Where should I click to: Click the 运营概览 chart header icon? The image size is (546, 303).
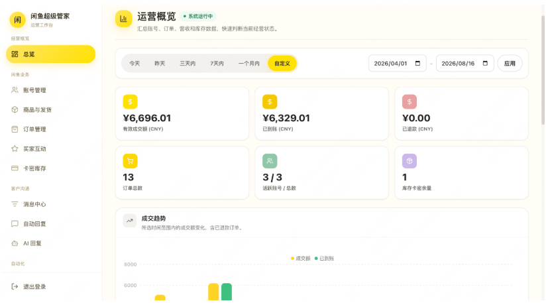(124, 19)
